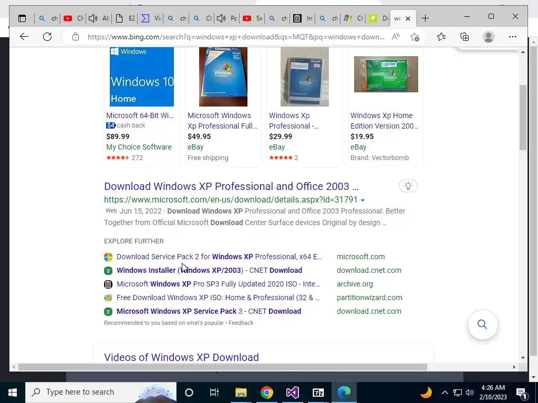Screen dimensions: 538x403
Task: Open Edge Settings and more menu
Action: click(513, 37)
